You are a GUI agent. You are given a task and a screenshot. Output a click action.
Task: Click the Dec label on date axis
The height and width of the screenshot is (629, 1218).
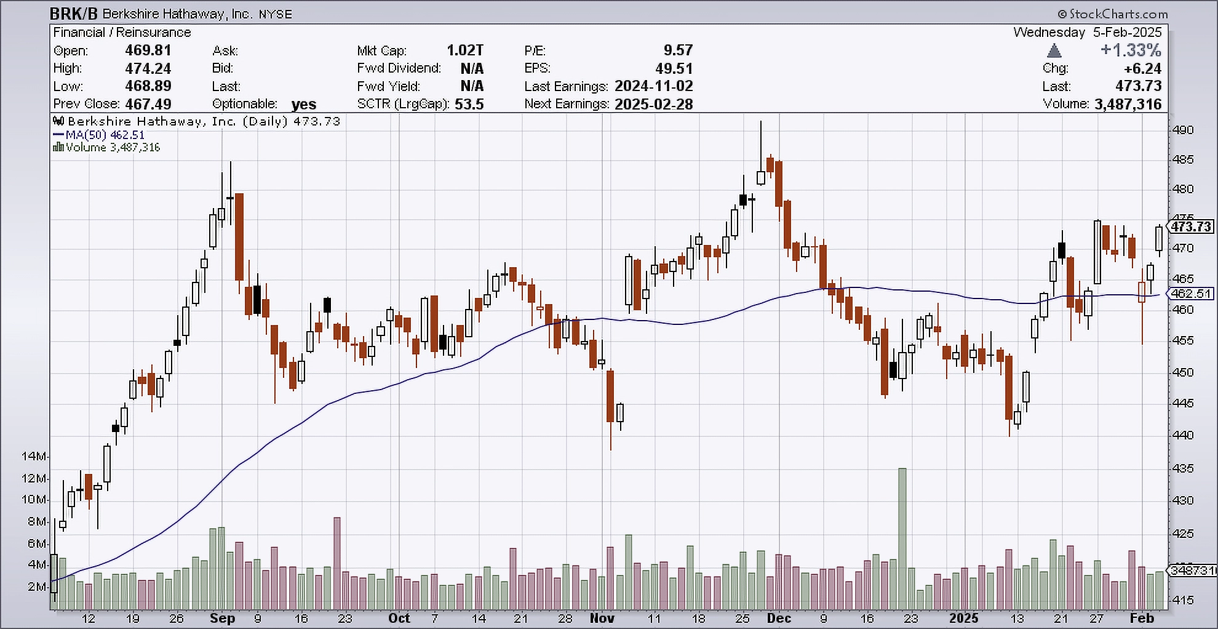pyautogui.click(x=779, y=619)
